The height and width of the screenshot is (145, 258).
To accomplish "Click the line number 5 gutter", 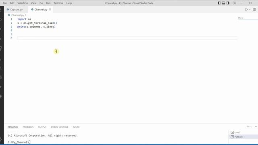I will point(11,34).
